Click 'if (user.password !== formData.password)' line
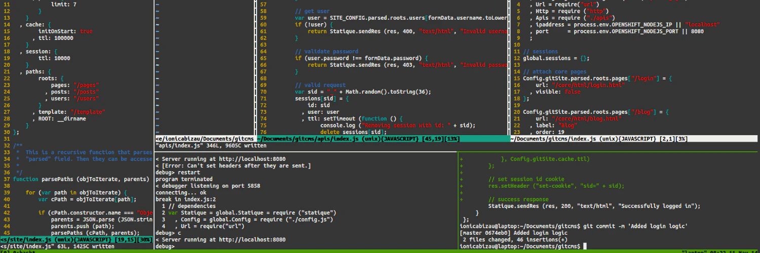The width and height of the screenshot is (760, 253). (x=362, y=58)
